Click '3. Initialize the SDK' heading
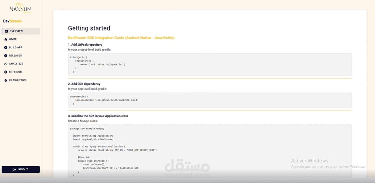 tap(98, 116)
